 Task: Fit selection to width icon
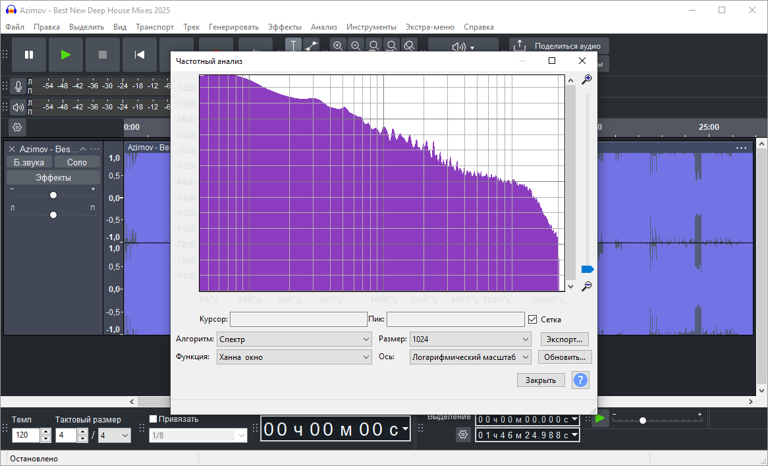click(x=373, y=45)
